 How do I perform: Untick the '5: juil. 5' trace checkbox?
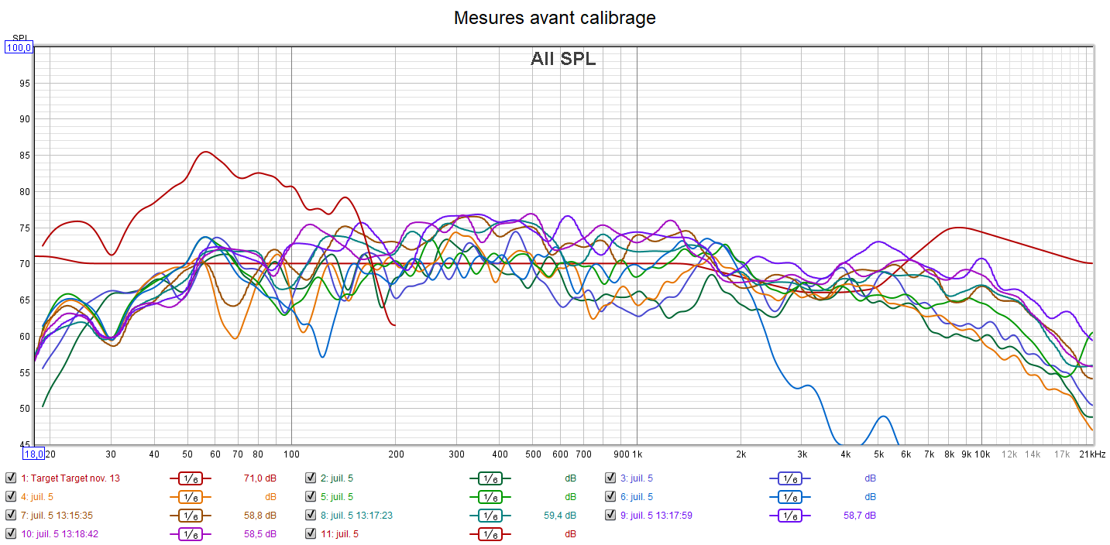pyautogui.click(x=311, y=497)
